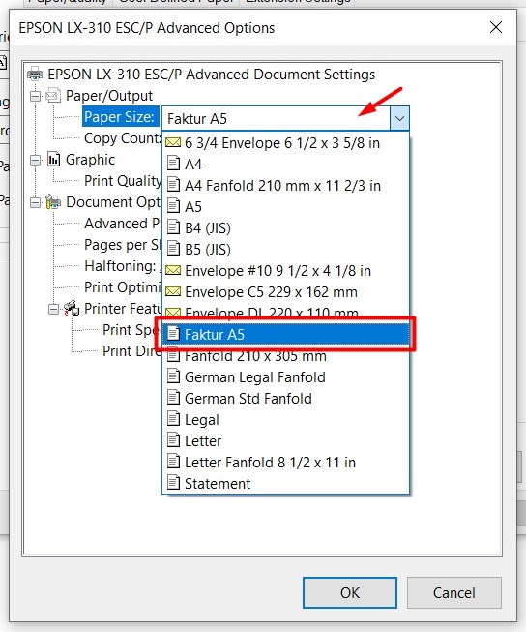Pick A4 Fanfold 210 mm option
Image resolution: width=526 pixels, height=632 pixels.
(x=285, y=186)
